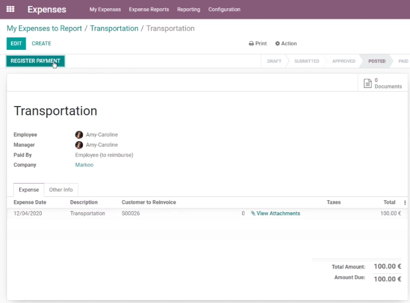This screenshot has width=410, height=303.
Task: Click the Register Payment button
Action: coord(36,61)
